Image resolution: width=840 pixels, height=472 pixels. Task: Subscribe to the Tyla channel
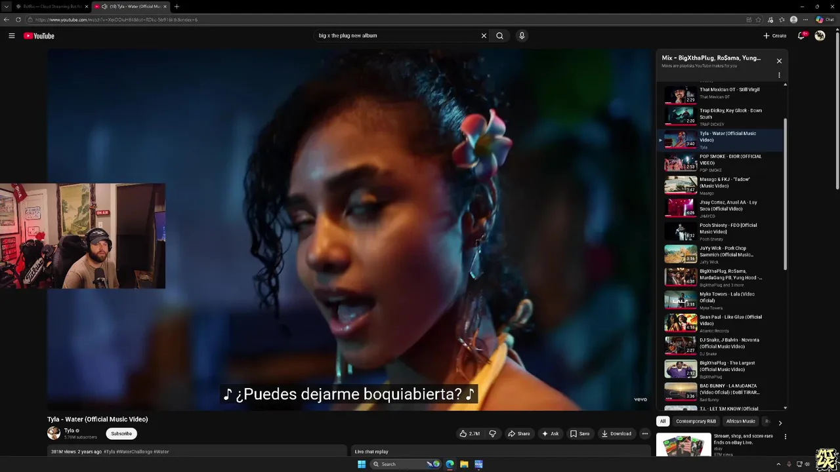point(121,433)
